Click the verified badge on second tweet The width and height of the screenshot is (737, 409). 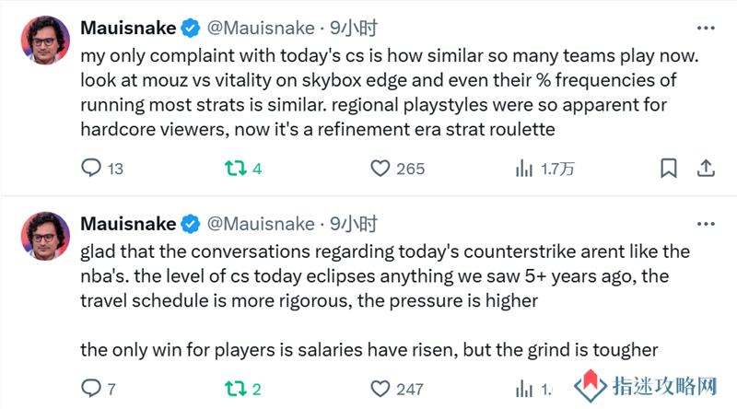[x=191, y=224]
